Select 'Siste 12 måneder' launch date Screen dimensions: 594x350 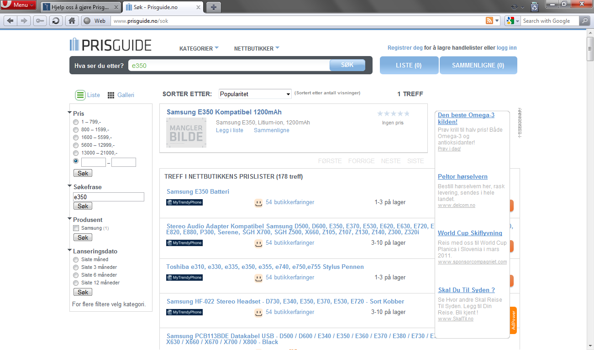(x=76, y=283)
